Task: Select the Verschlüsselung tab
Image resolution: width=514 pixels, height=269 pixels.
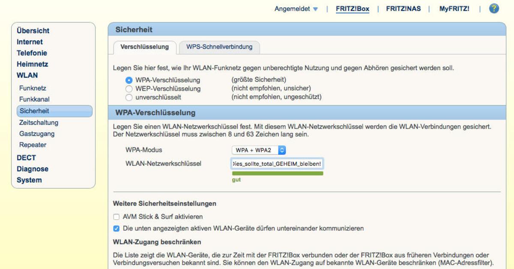Action: (144, 47)
